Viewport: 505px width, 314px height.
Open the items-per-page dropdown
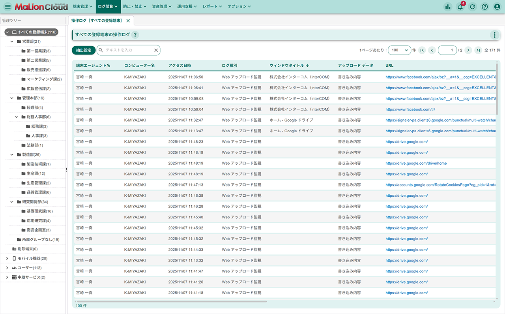399,50
